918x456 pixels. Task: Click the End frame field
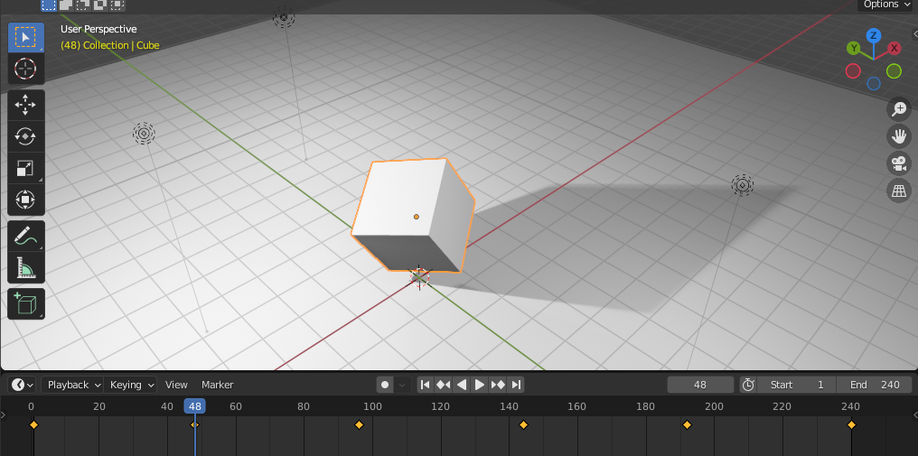tap(874, 385)
